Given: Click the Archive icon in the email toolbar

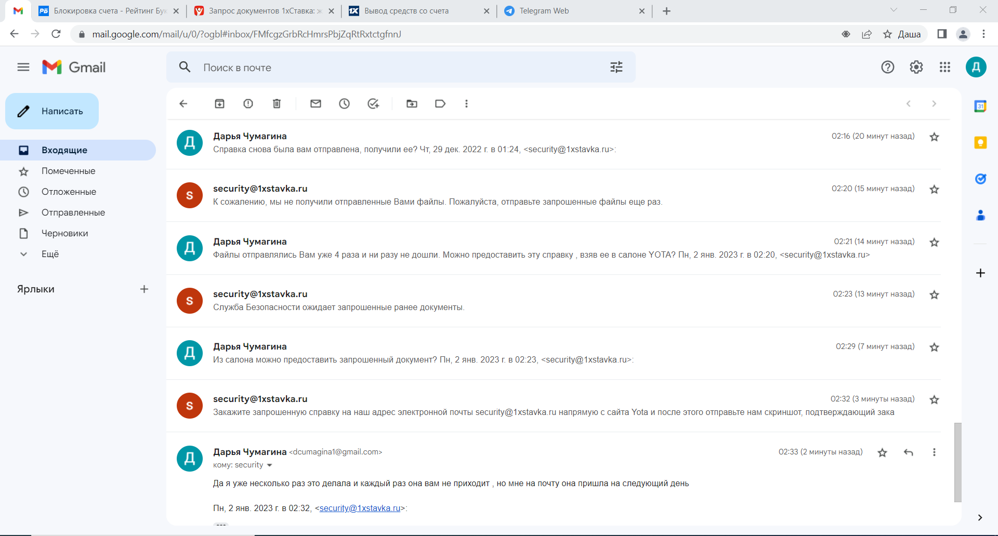Looking at the screenshot, I should coord(219,104).
